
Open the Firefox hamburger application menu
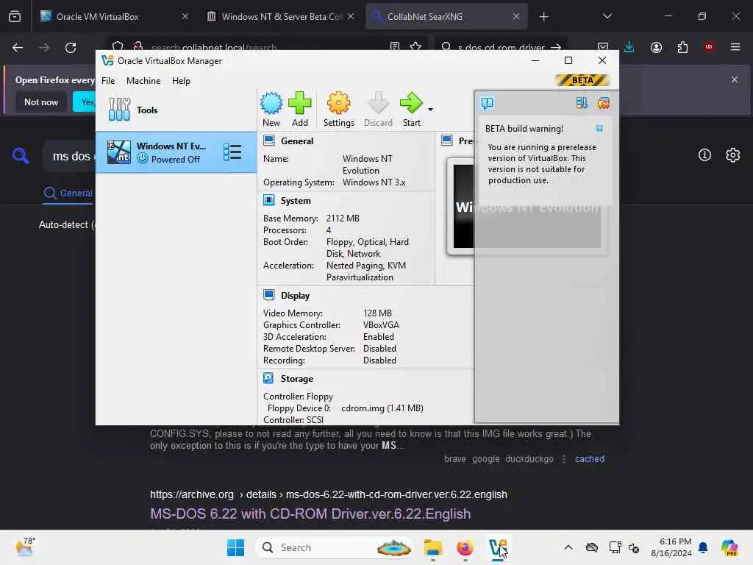[x=735, y=47]
